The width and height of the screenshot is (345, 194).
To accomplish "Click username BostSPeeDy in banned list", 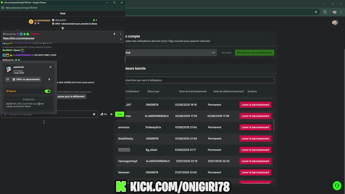I will pos(126,139).
